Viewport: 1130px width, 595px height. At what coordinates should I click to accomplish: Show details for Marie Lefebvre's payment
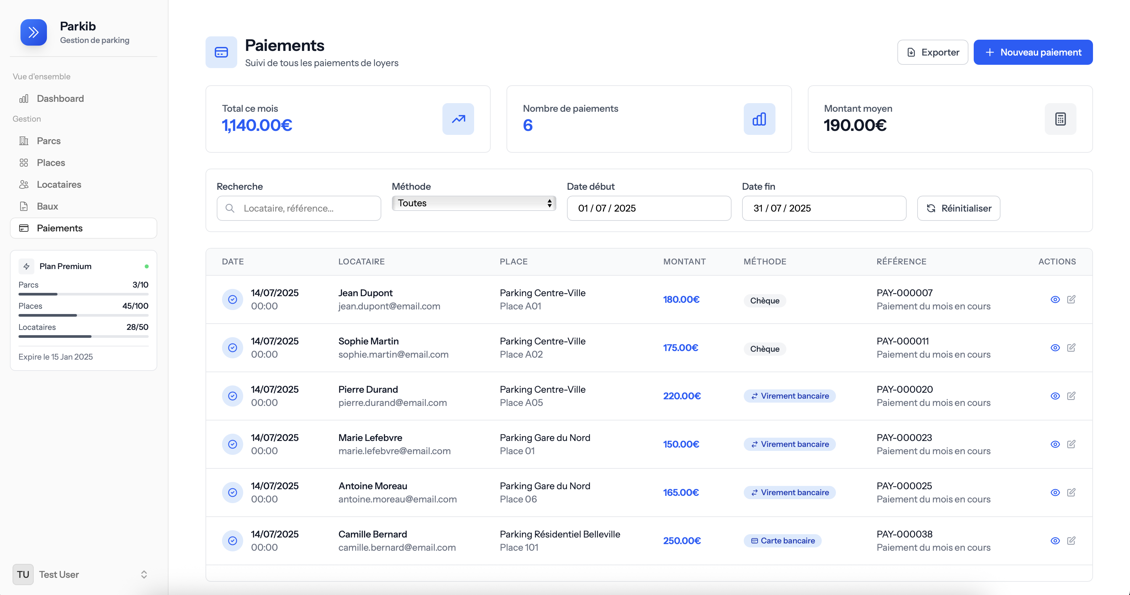(x=1055, y=444)
